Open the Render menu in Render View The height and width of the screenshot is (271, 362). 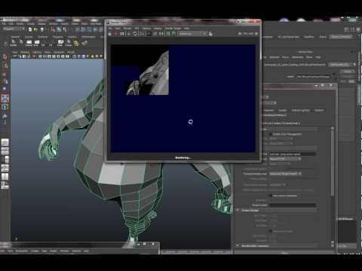pyautogui.click(x=127, y=28)
